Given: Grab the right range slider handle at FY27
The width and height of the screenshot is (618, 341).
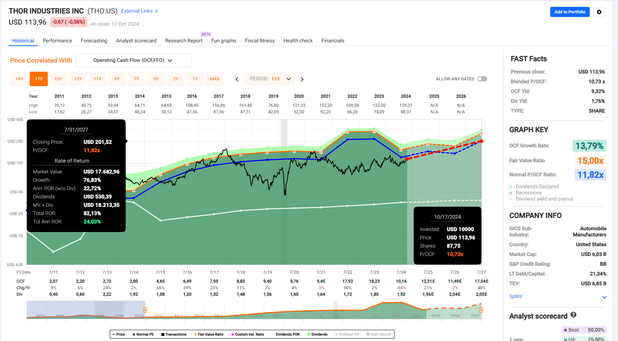Looking at the screenshot, I should coord(481,310).
